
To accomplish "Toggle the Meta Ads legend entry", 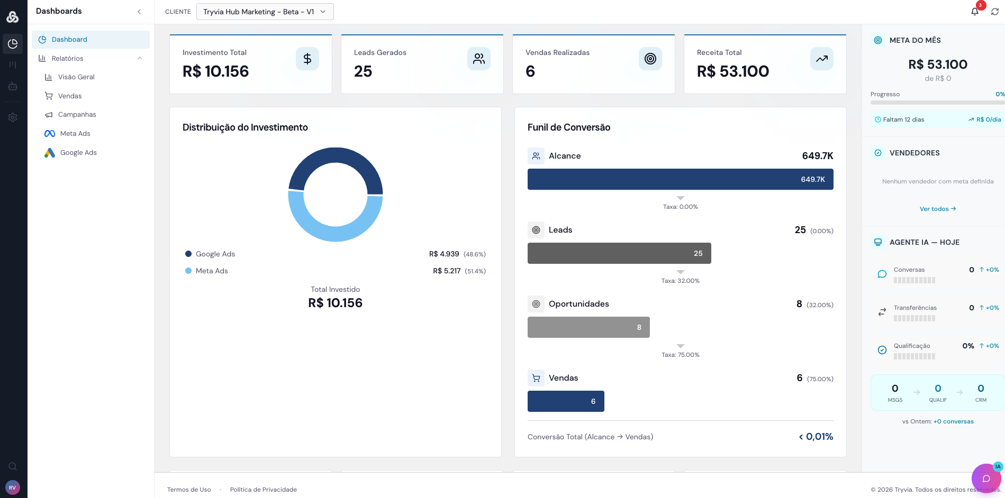I will point(206,271).
